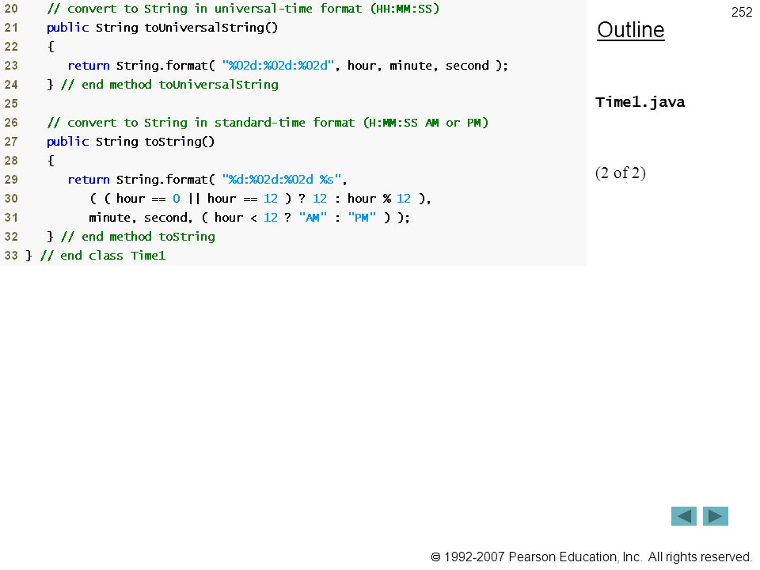Image resolution: width=760 pixels, height=570 pixels.
Task: Click the underlined Outline heading
Action: tap(631, 30)
